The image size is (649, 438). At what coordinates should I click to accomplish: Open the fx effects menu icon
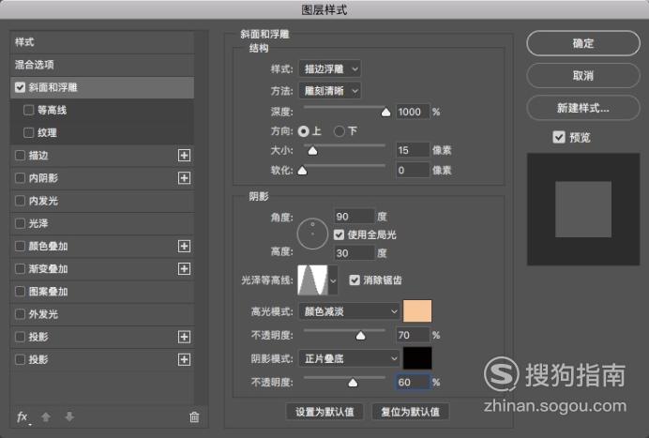[23, 416]
